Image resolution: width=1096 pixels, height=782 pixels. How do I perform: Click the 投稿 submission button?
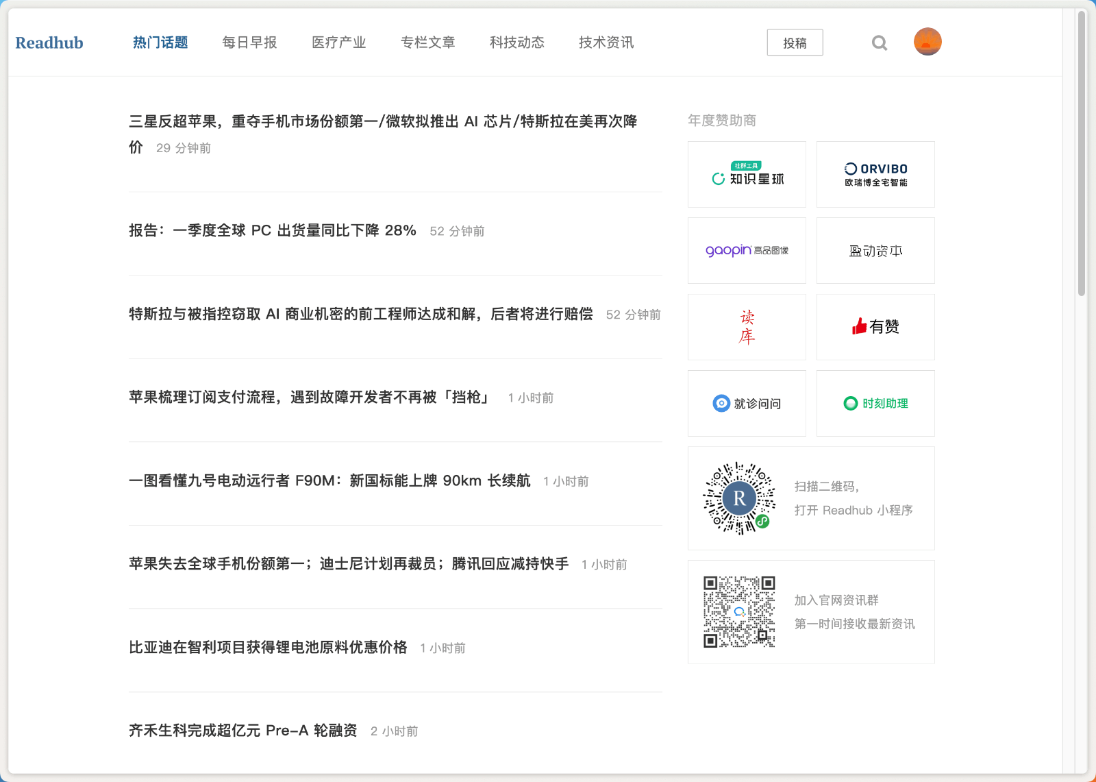795,42
